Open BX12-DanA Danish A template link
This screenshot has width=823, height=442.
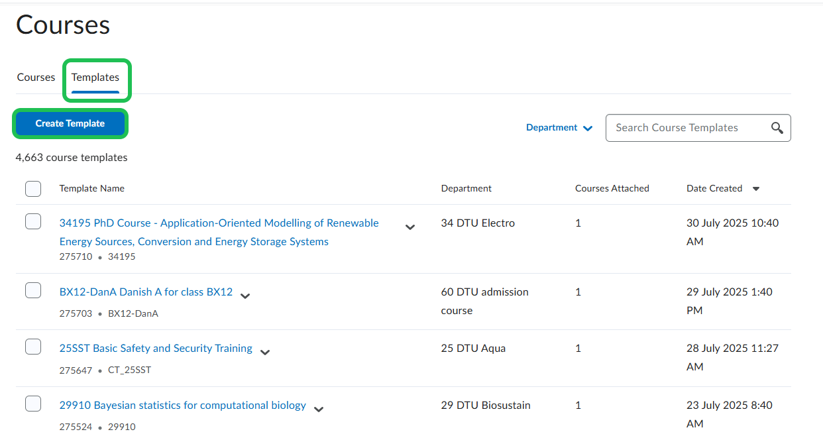[146, 292]
